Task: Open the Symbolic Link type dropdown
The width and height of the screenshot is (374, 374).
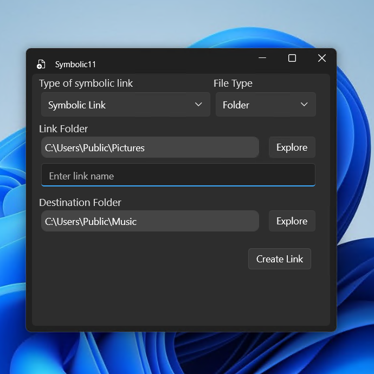Action: click(125, 105)
